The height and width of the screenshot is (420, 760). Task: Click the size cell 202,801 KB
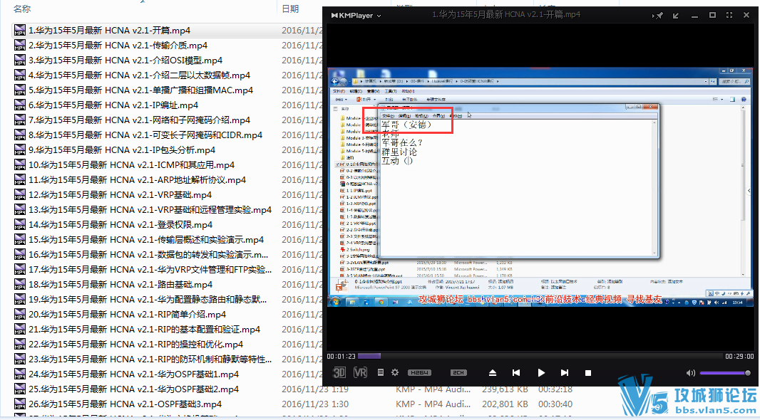tap(505, 404)
